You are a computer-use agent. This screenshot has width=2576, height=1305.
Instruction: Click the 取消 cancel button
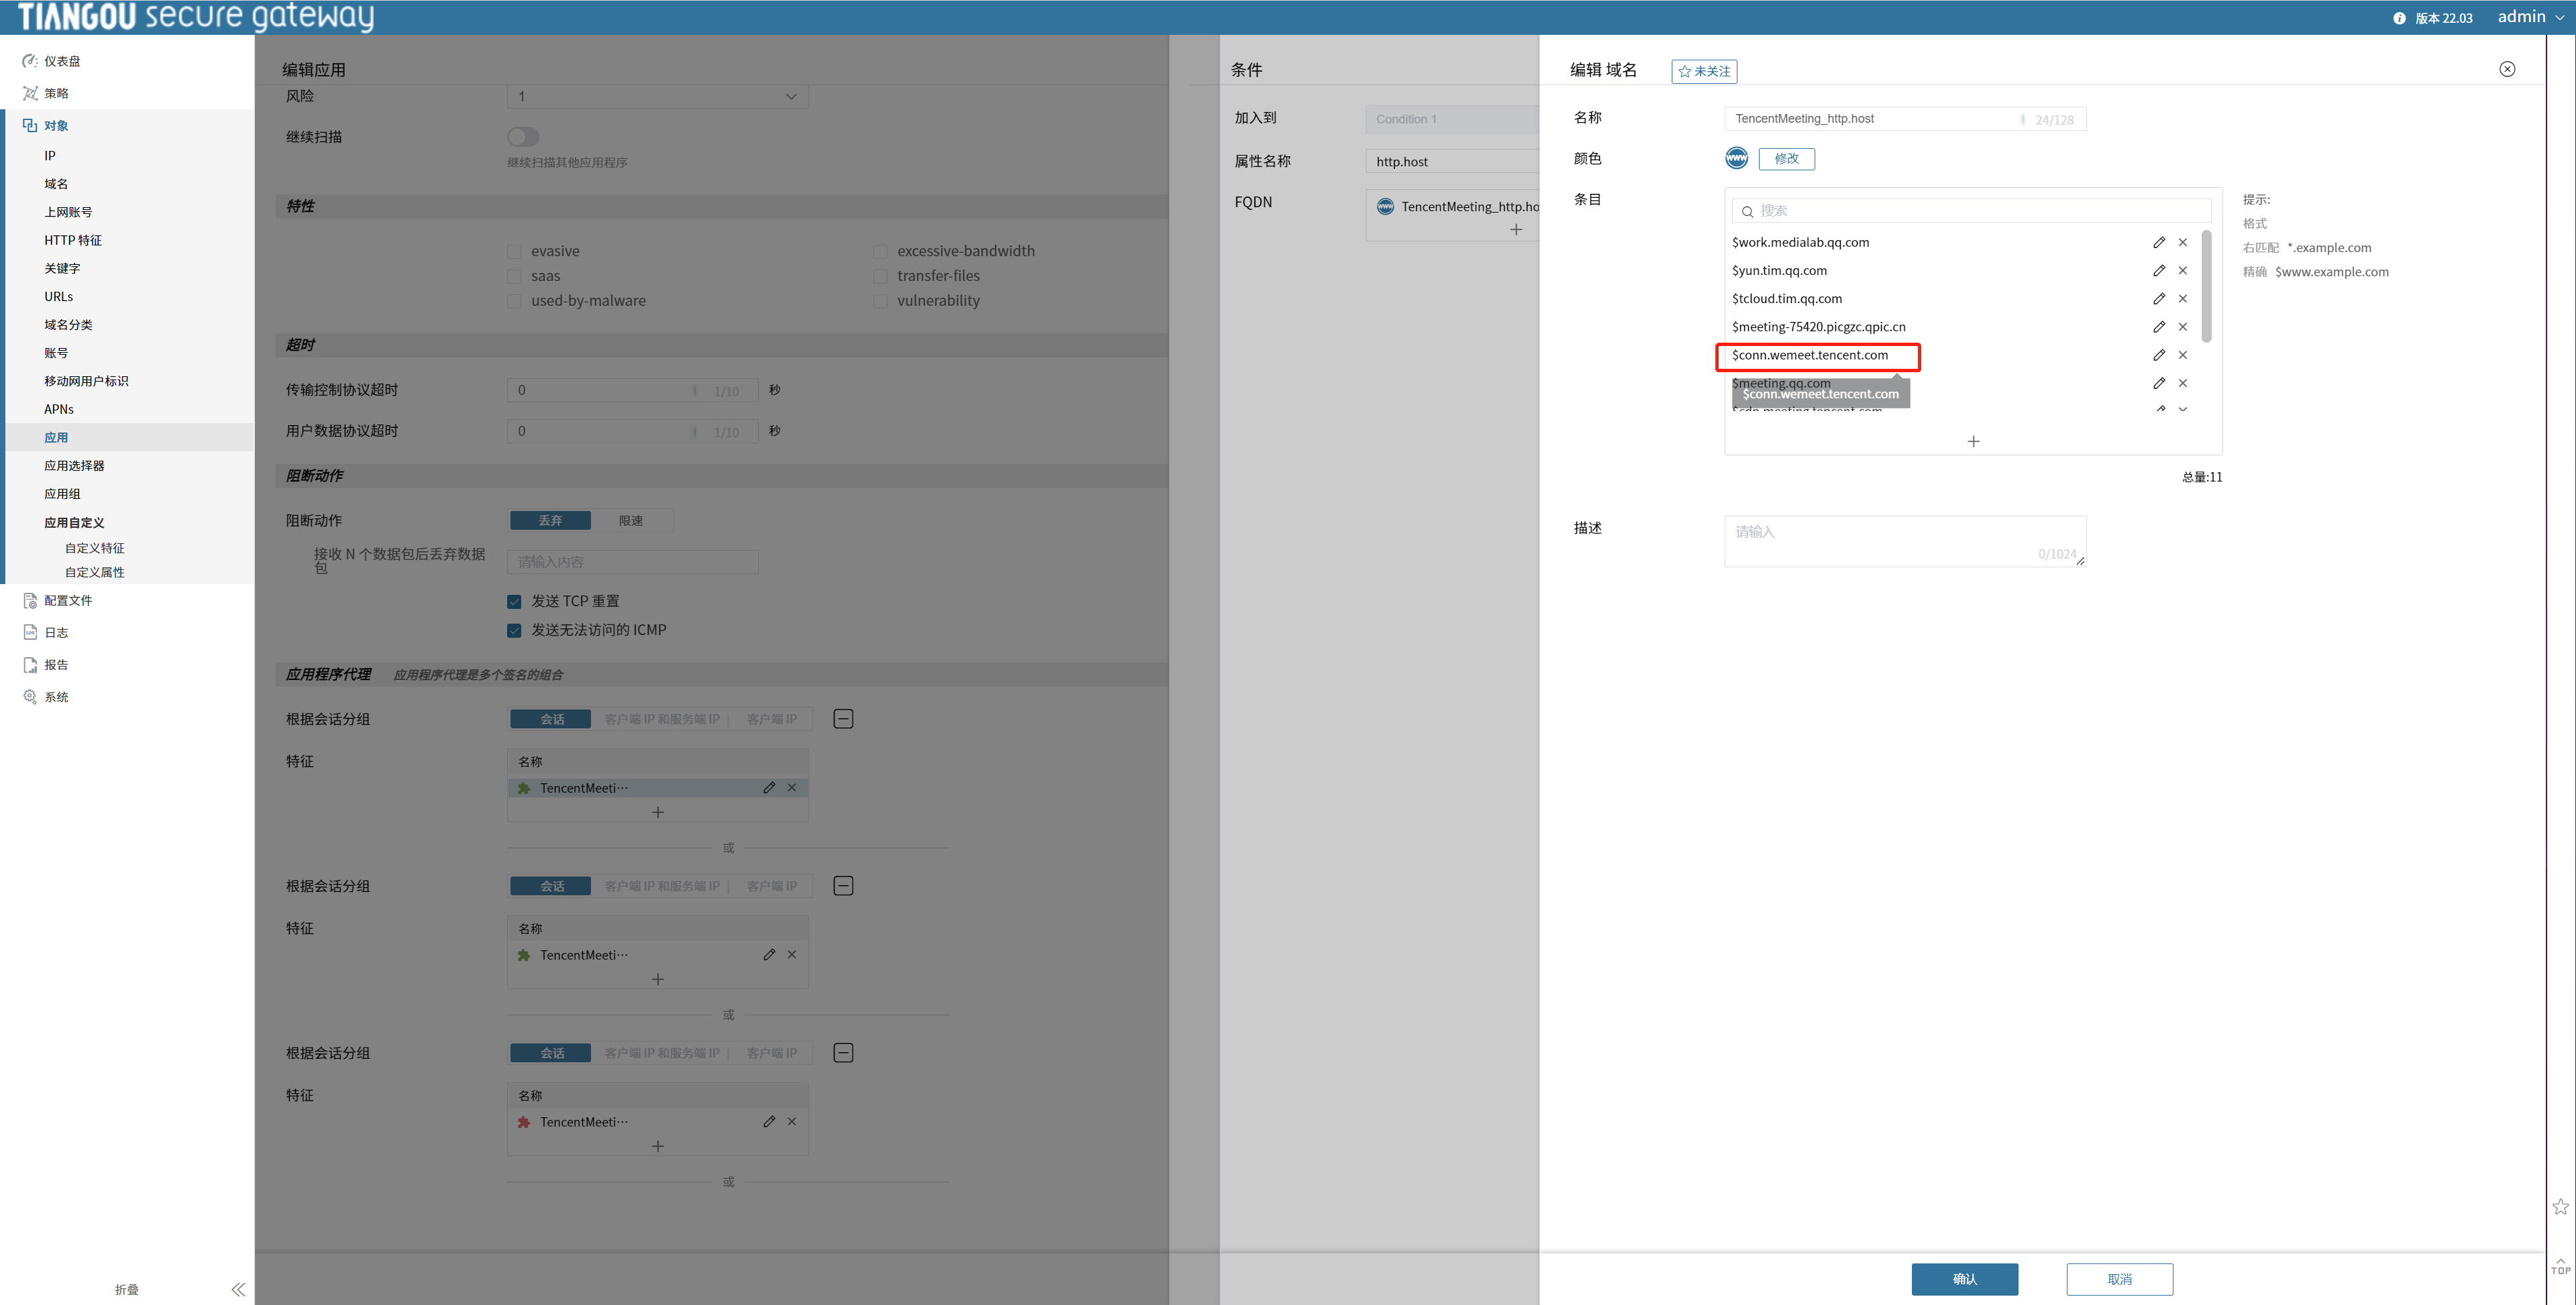pyautogui.click(x=2119, y=1279)
